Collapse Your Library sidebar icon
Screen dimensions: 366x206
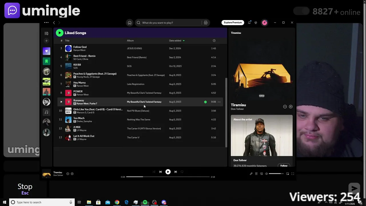(x=46, y=33)
